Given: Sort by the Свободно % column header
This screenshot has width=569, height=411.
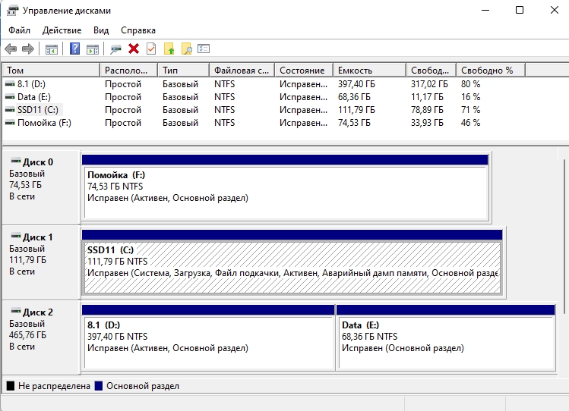Looking at the screenshot, I should click(491, 71).
